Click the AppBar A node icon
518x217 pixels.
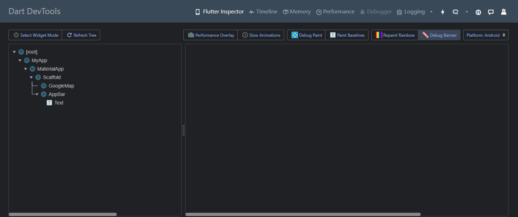tap(44, 94)
